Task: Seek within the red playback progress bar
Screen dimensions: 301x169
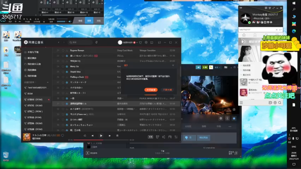Action: point(101,140)
